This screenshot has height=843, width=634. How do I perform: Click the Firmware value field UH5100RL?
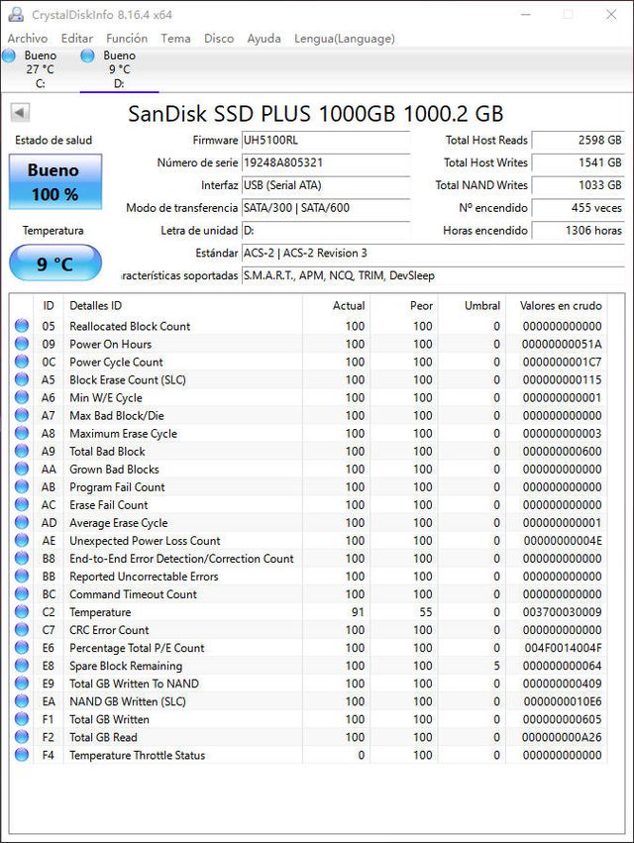(x=325, y=141)
